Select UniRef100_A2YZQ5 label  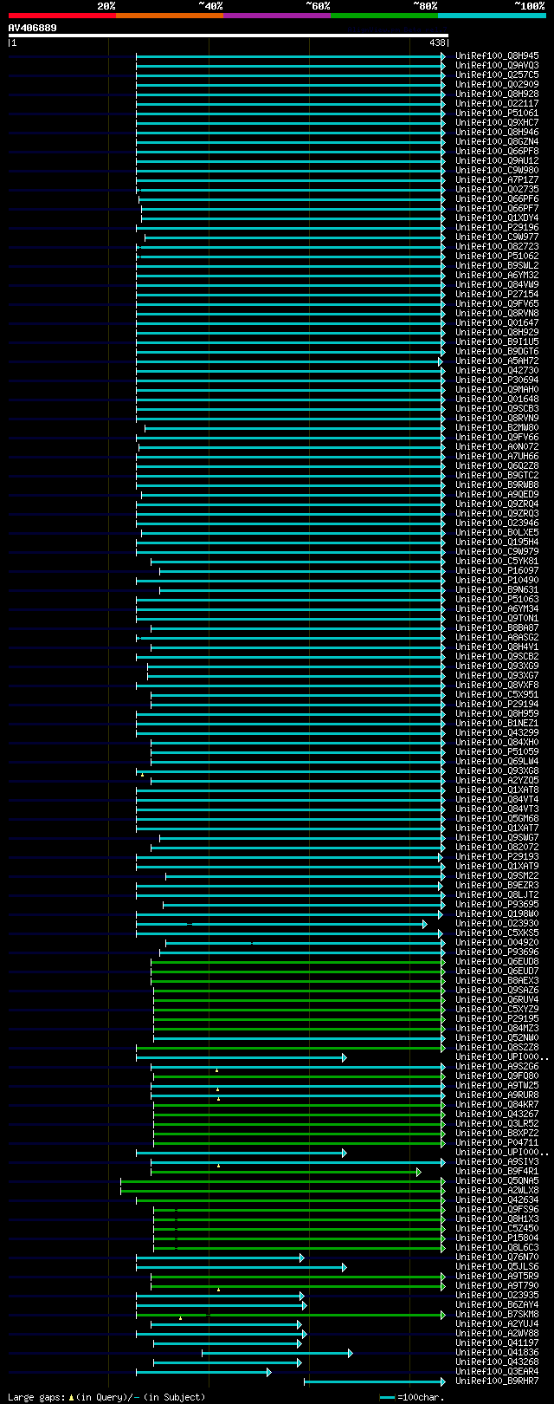click(x=497, y=781)
